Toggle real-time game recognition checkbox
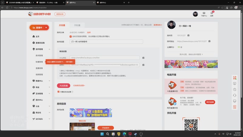The height and width of the screenshot is (137, 243). click(70, 37)
